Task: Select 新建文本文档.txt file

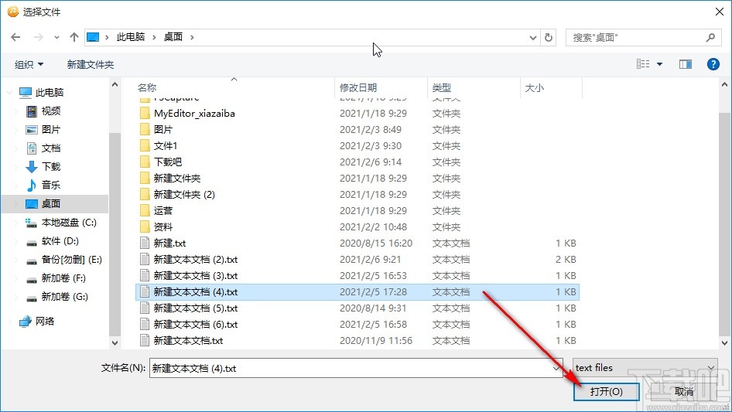Action: click(x=188, y=341)
